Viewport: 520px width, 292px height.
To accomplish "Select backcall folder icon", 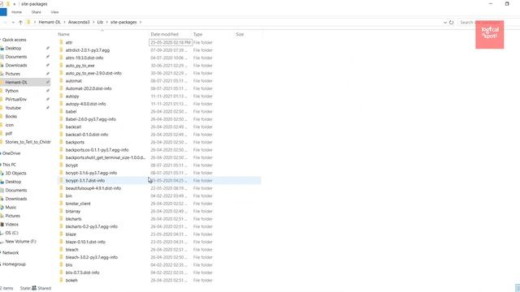I will coord(61,127).
